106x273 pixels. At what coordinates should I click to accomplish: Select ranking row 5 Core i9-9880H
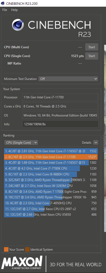[x=51, y=174]
